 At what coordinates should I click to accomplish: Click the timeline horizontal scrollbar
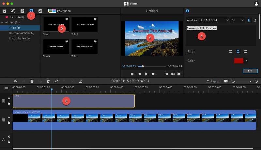[x=133, y=149]
